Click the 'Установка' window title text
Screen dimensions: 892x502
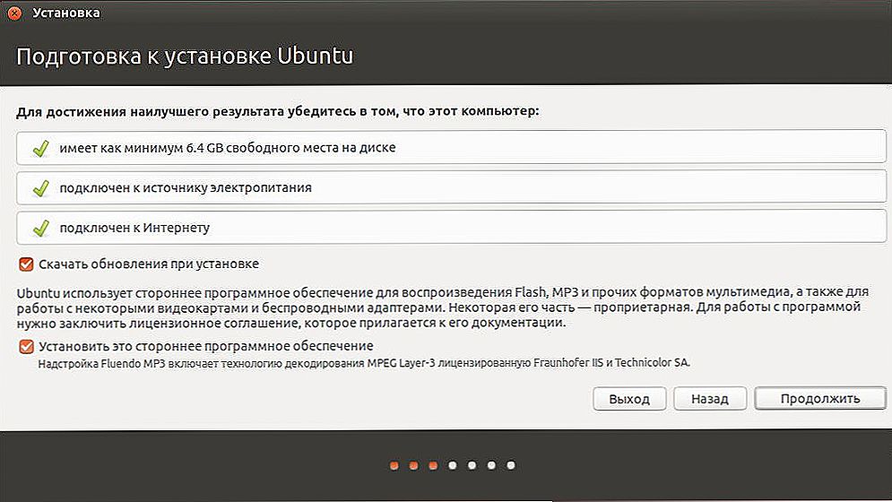tap(66, 13)
